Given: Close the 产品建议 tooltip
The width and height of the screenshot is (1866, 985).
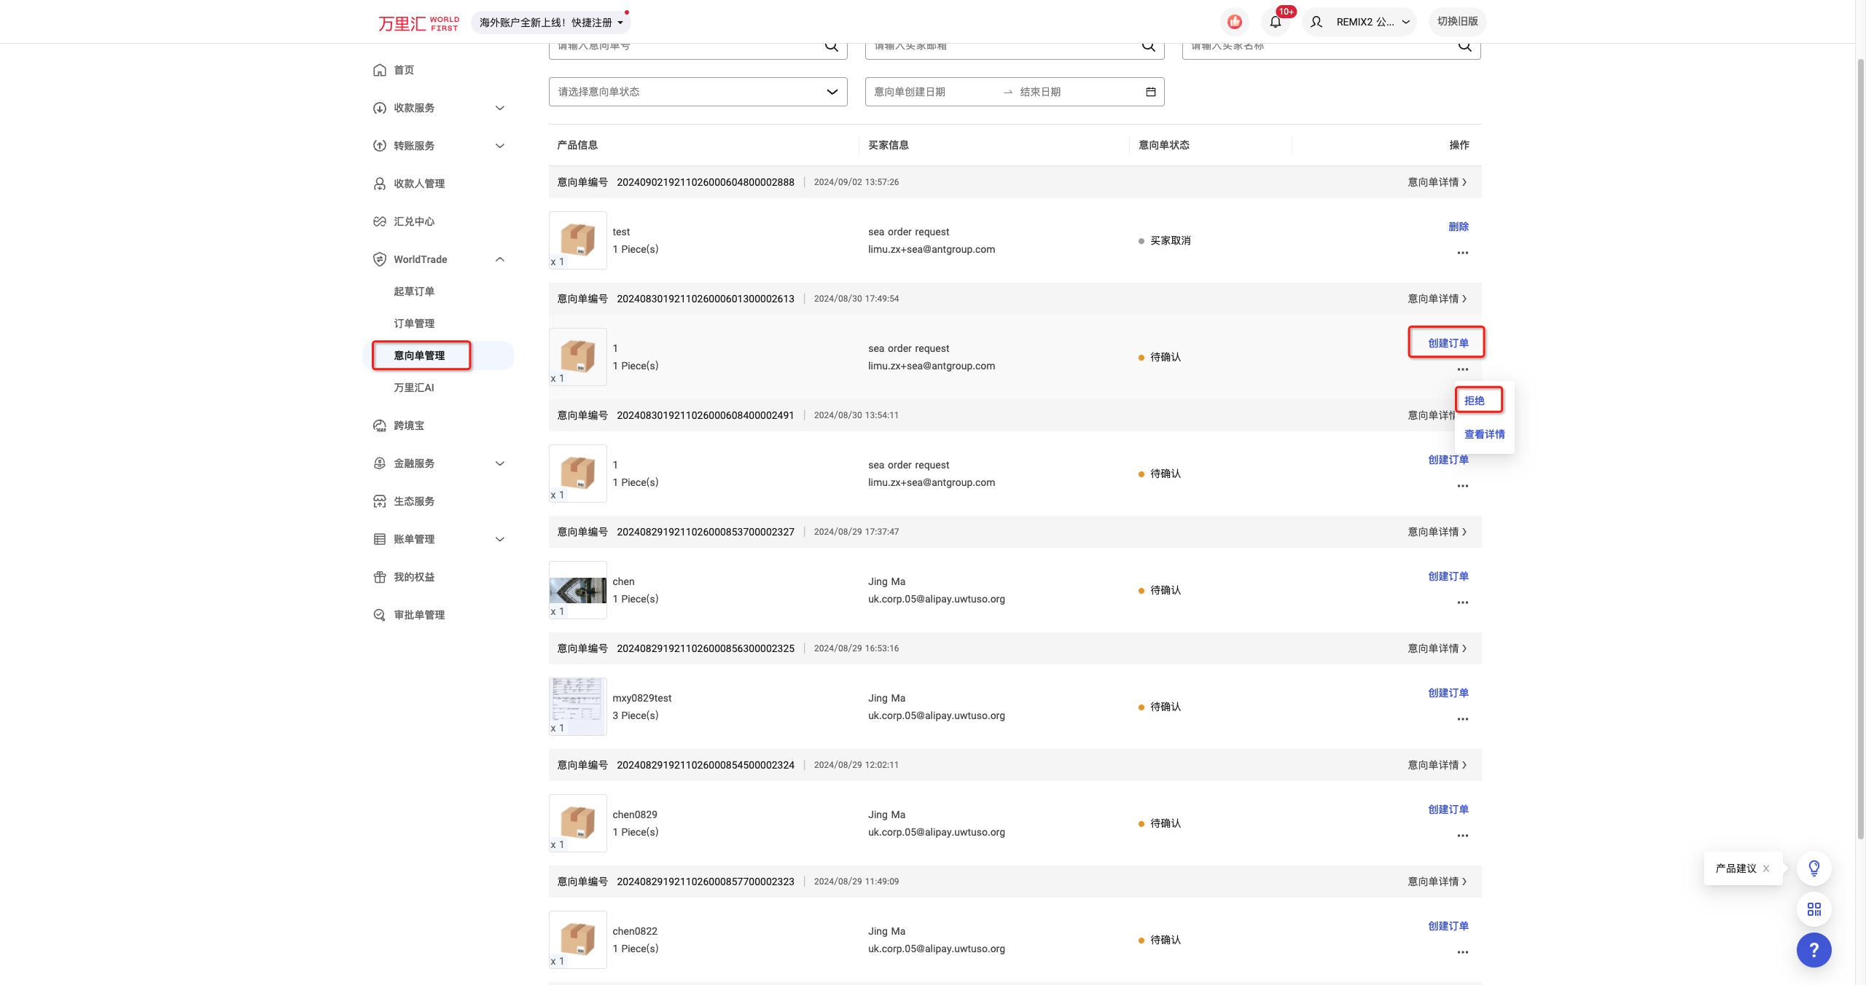Looking at the screenshot, I should tap(1766, 868).
